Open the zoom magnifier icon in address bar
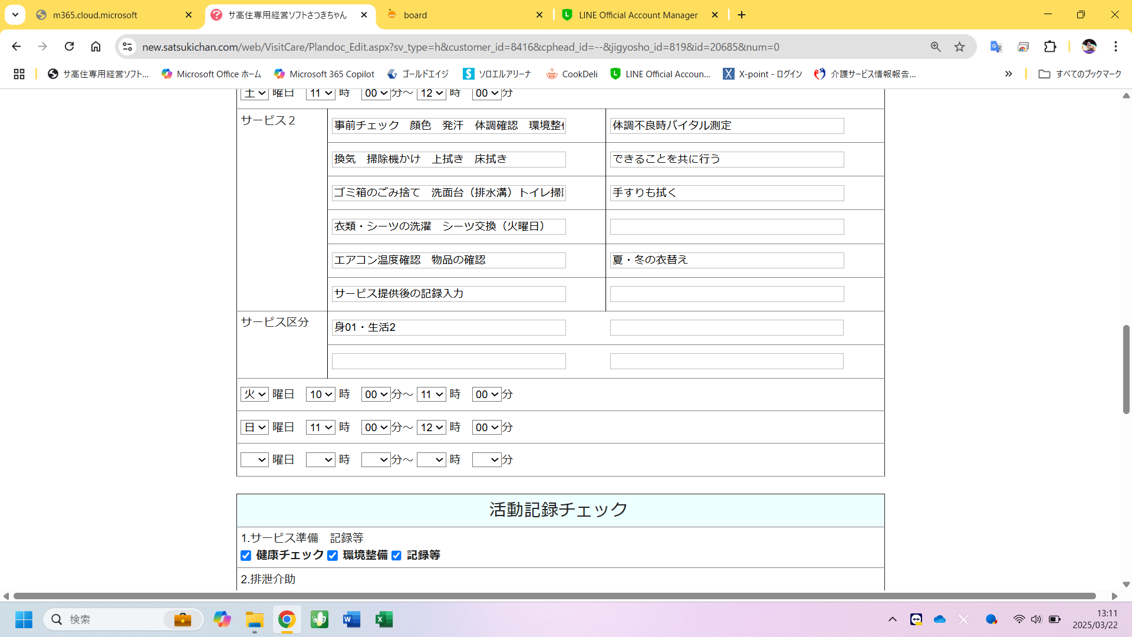 [936, 47]
